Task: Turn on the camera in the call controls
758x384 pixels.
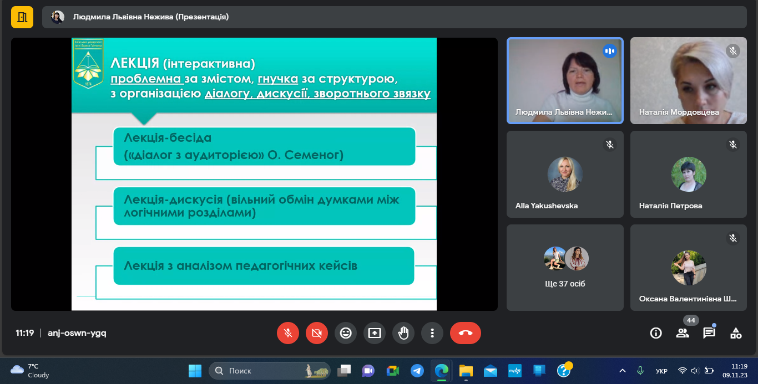Action: click(x=317, y=333)
